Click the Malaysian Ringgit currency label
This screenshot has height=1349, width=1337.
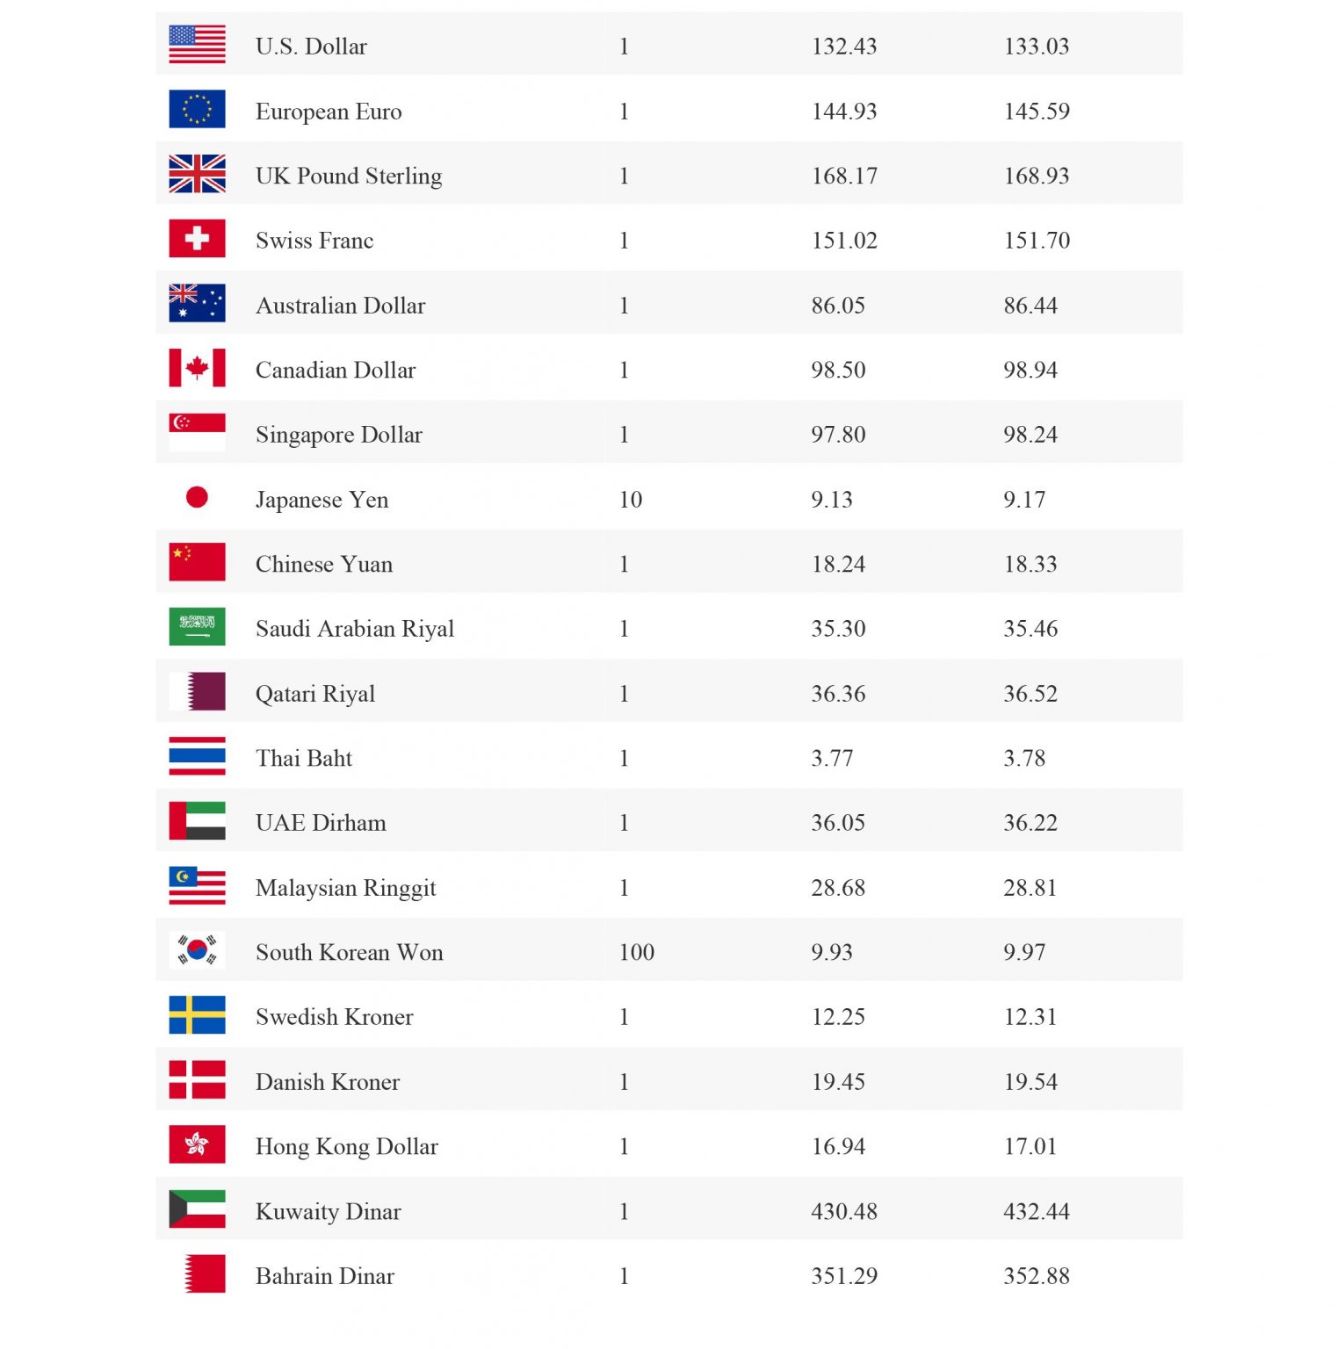click(x=345, y=888)
